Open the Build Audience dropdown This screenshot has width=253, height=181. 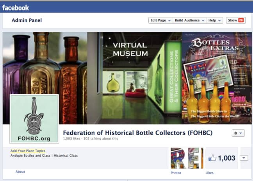190,20
